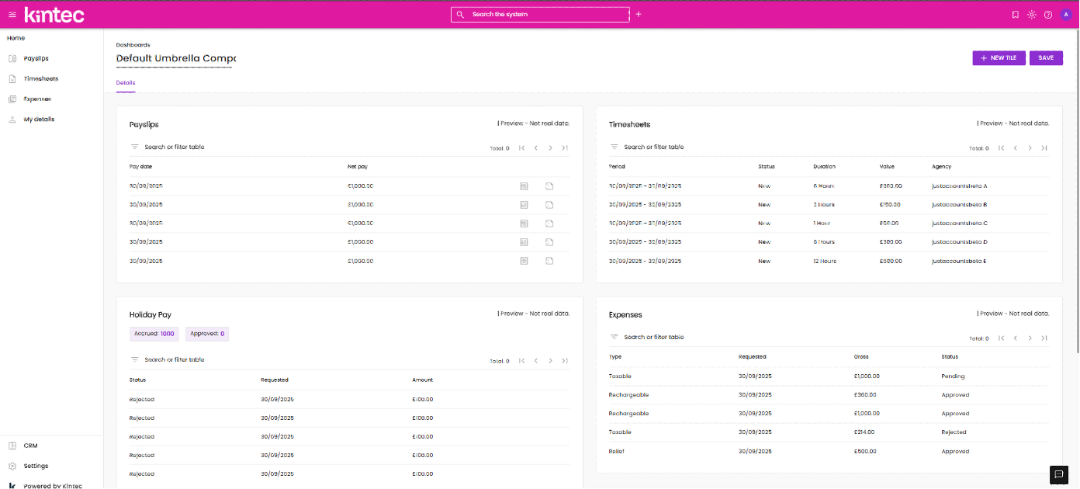Open Payslips in the sidebar
Viewport: 1080px width, 489px height.
(36, 59)
